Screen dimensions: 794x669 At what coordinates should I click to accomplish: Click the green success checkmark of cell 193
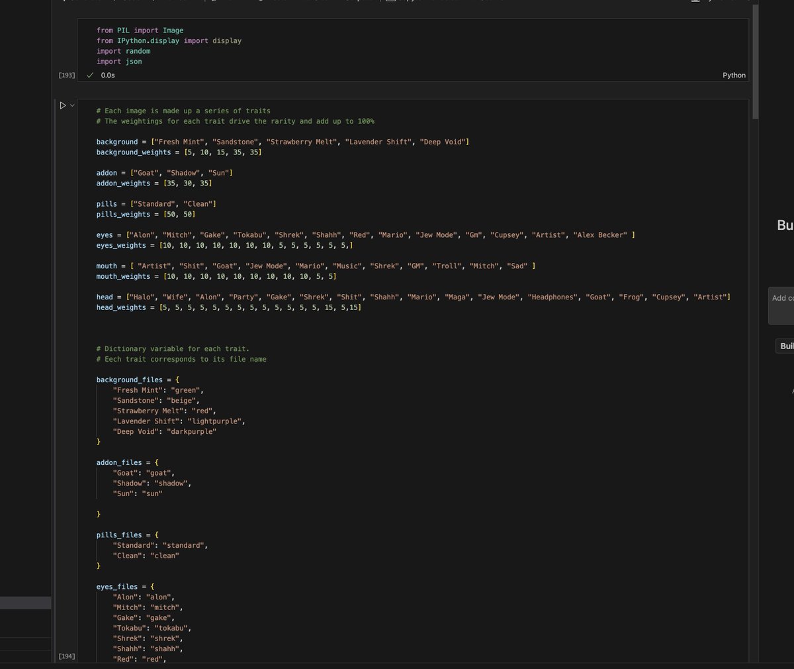pos(90,75)
